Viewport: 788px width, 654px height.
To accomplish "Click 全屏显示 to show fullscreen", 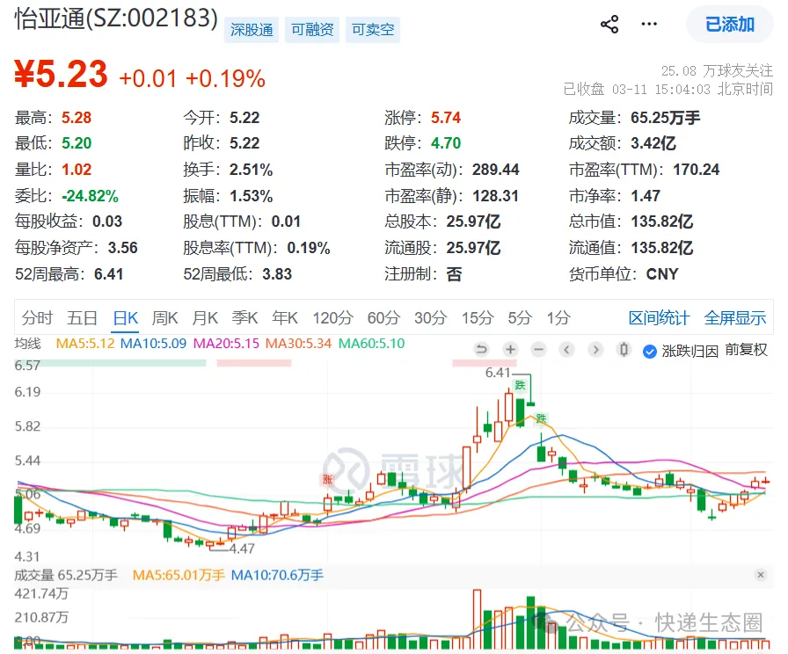I will tap(734, 318).
